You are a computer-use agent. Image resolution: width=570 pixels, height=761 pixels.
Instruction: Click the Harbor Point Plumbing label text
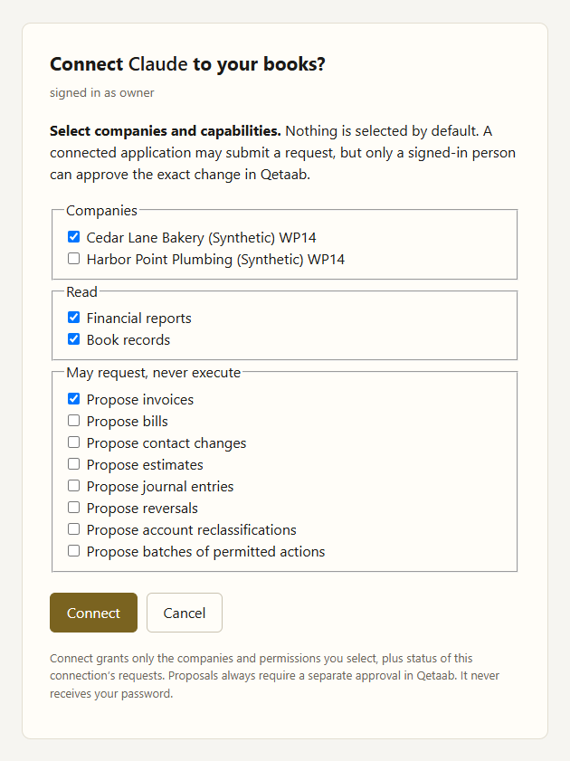215,259
